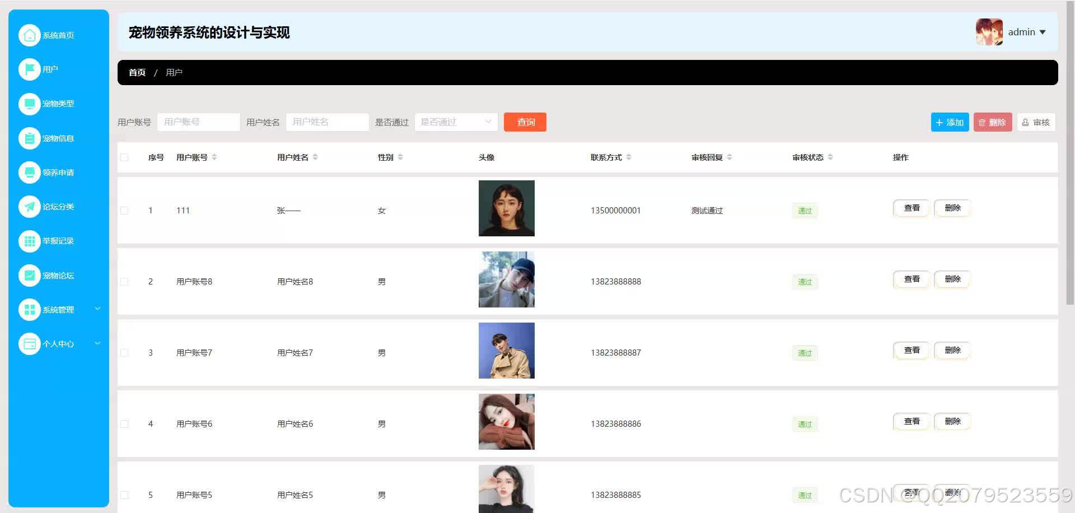
Task: Select the checkbox beside 用户账号8
Action: pyautogui.click(x=124, y=282)
